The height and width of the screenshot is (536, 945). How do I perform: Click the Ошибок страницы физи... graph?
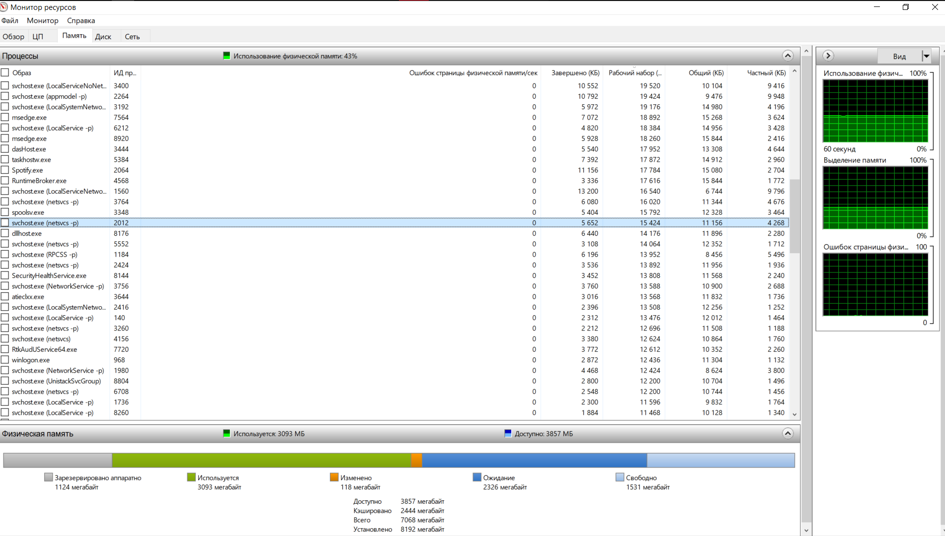(x=875, y=284)
